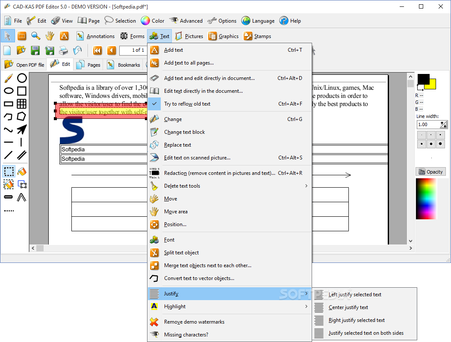The width and height of the screenshot is (451, 342).
Task: Open the File menu
Action: (13, 21)
